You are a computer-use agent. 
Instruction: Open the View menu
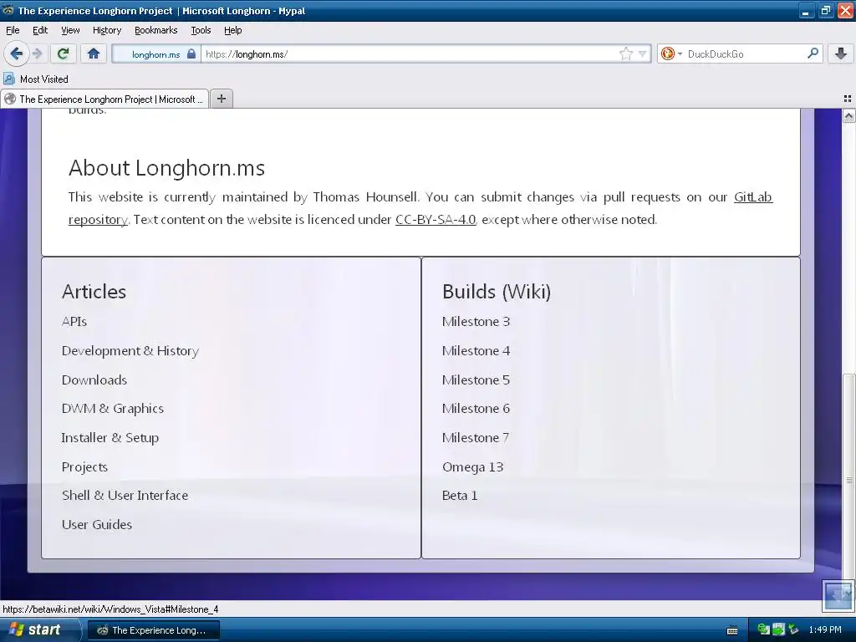70,30
